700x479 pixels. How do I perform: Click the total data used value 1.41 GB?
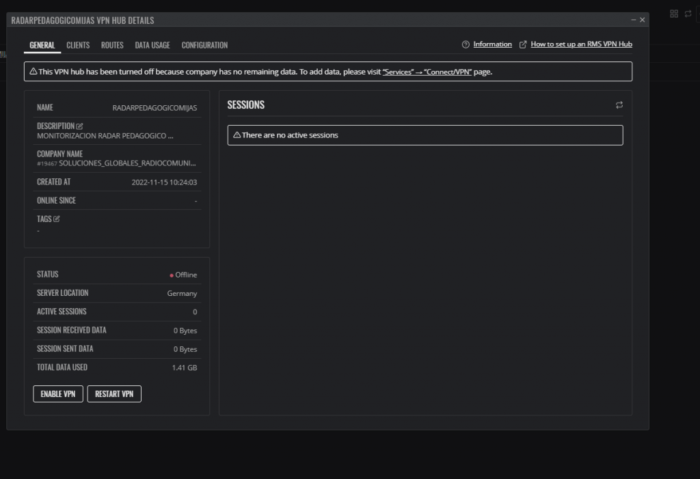[185, 368]
